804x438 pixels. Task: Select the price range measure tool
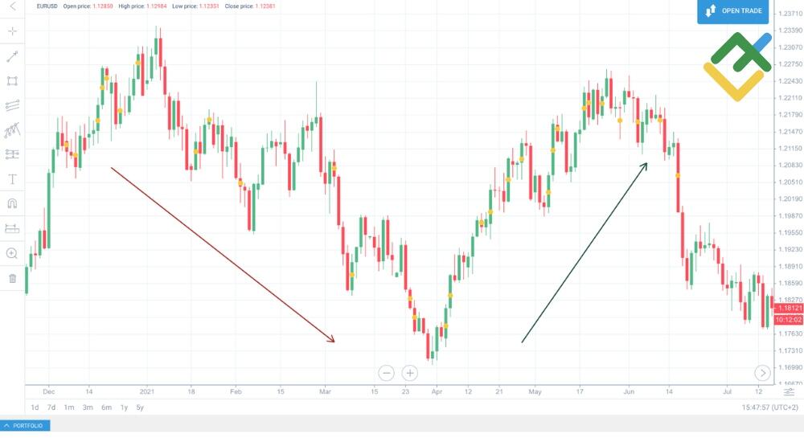(x=12, y=229)
